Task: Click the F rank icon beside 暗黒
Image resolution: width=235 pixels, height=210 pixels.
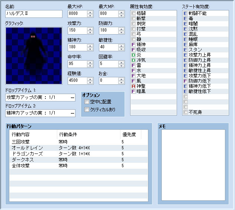Action: pyautogui.click(x=133, y=90)
